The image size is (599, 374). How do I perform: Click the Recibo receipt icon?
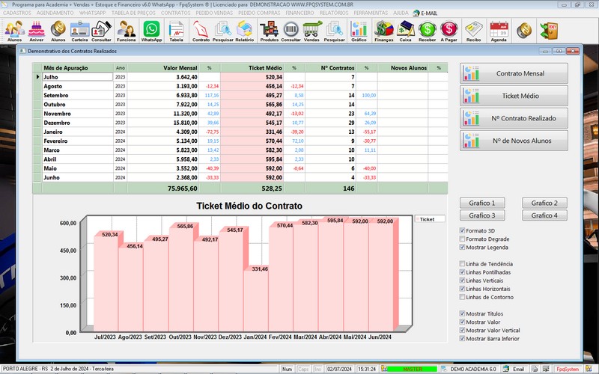(x=474, y=31)
